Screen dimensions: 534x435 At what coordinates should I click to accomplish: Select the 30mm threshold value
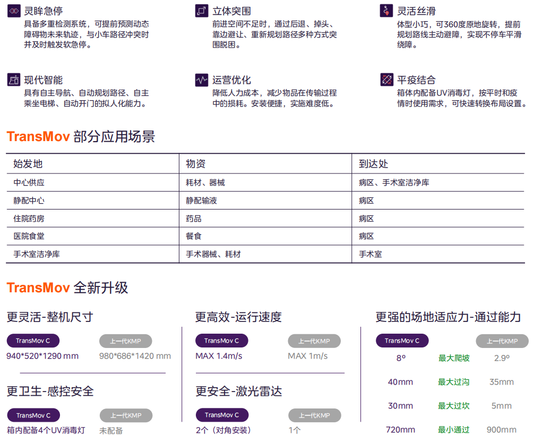[400, 406]
